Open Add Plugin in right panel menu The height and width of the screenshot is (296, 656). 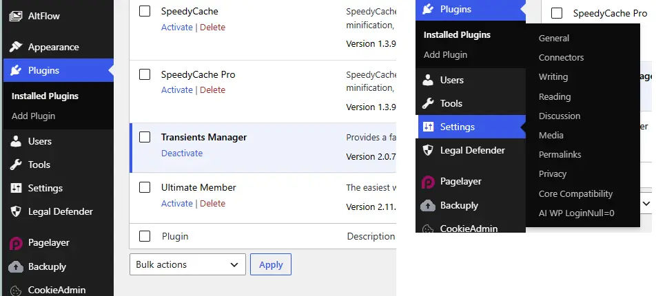point(445,55)
